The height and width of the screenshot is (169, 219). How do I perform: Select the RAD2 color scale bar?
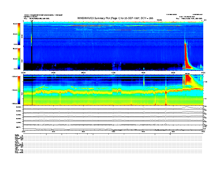tap(19, 34)
